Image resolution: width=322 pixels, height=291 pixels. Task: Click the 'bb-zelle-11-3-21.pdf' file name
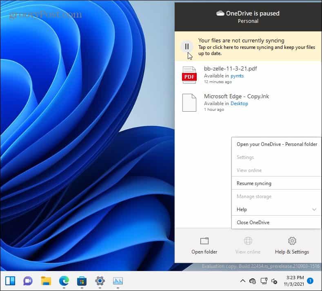click(x=231, y=68)
